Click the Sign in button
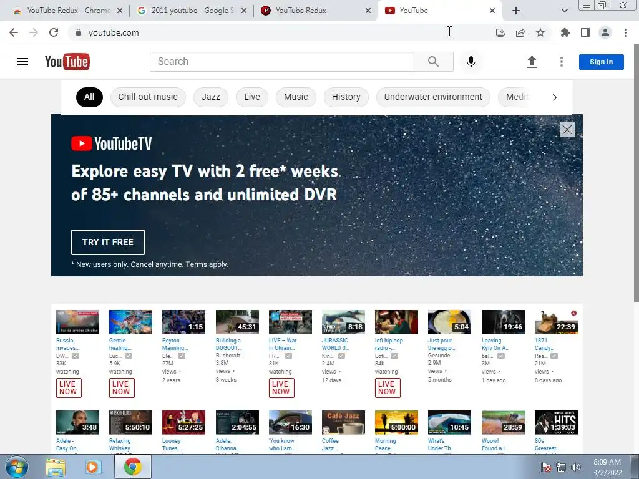Viewport: 639px width, 479px height. pyautogui.click(x=601, y=62)
